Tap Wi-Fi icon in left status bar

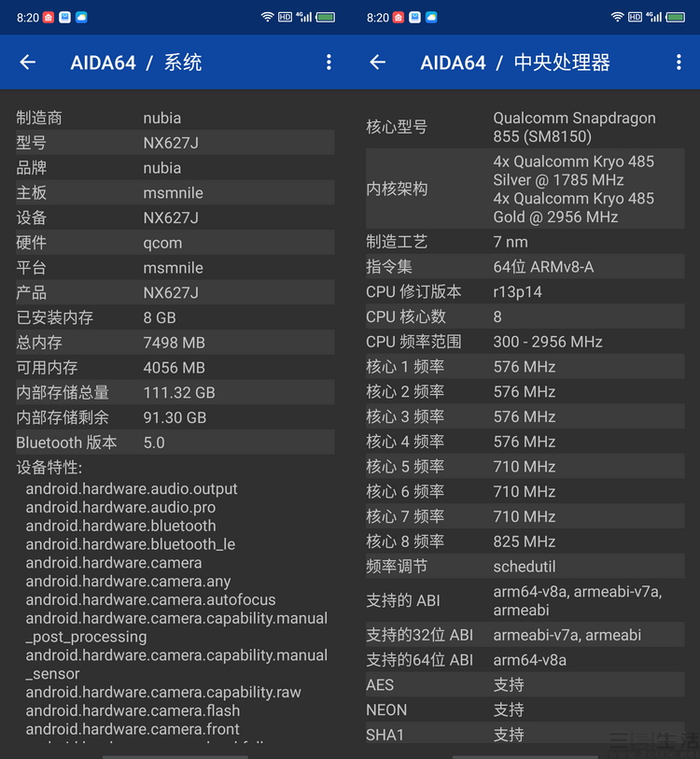pos(267,17)
